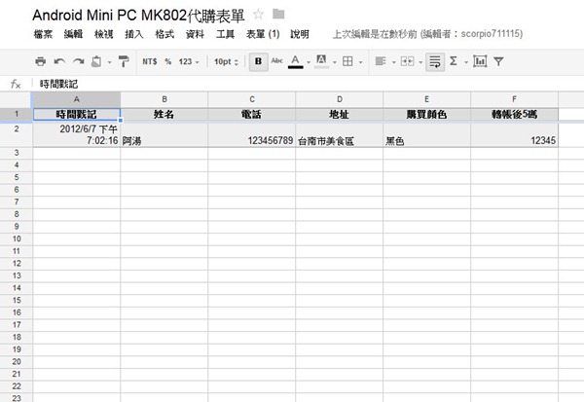Open the 插入 menu
Viewport: 584px width, 402px height.
134,34
